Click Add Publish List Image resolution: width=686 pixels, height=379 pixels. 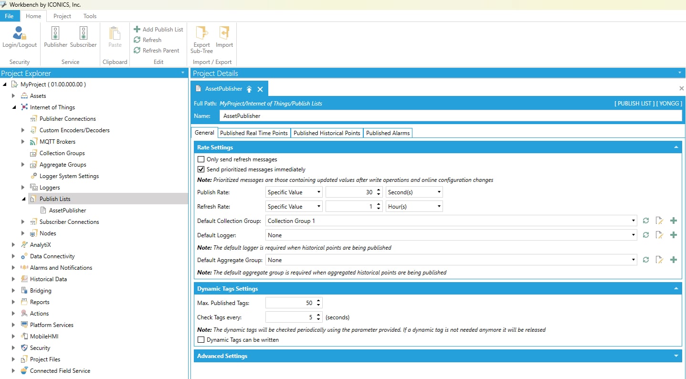pyautogui.click(x=158, y=29)
